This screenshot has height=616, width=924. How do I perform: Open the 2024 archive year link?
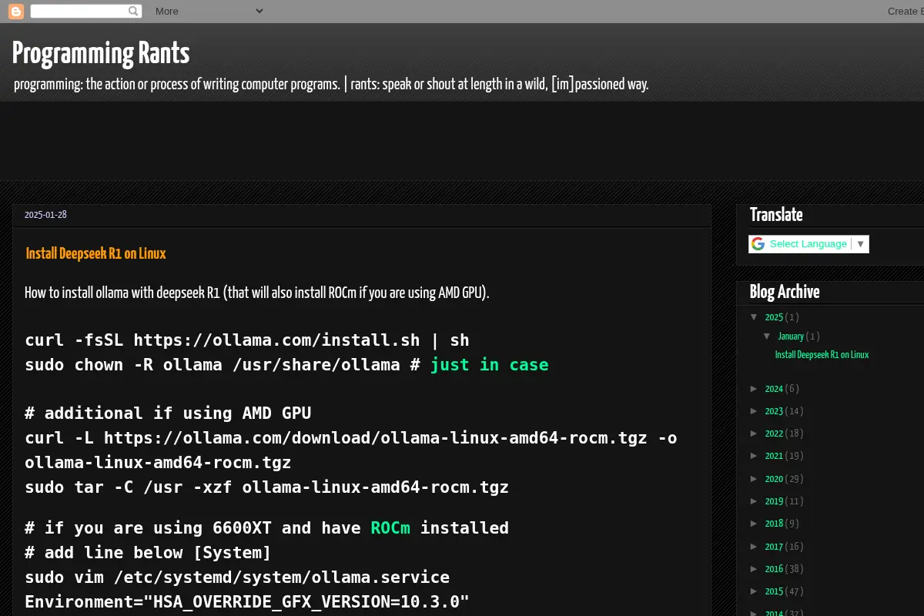point(774,389)
